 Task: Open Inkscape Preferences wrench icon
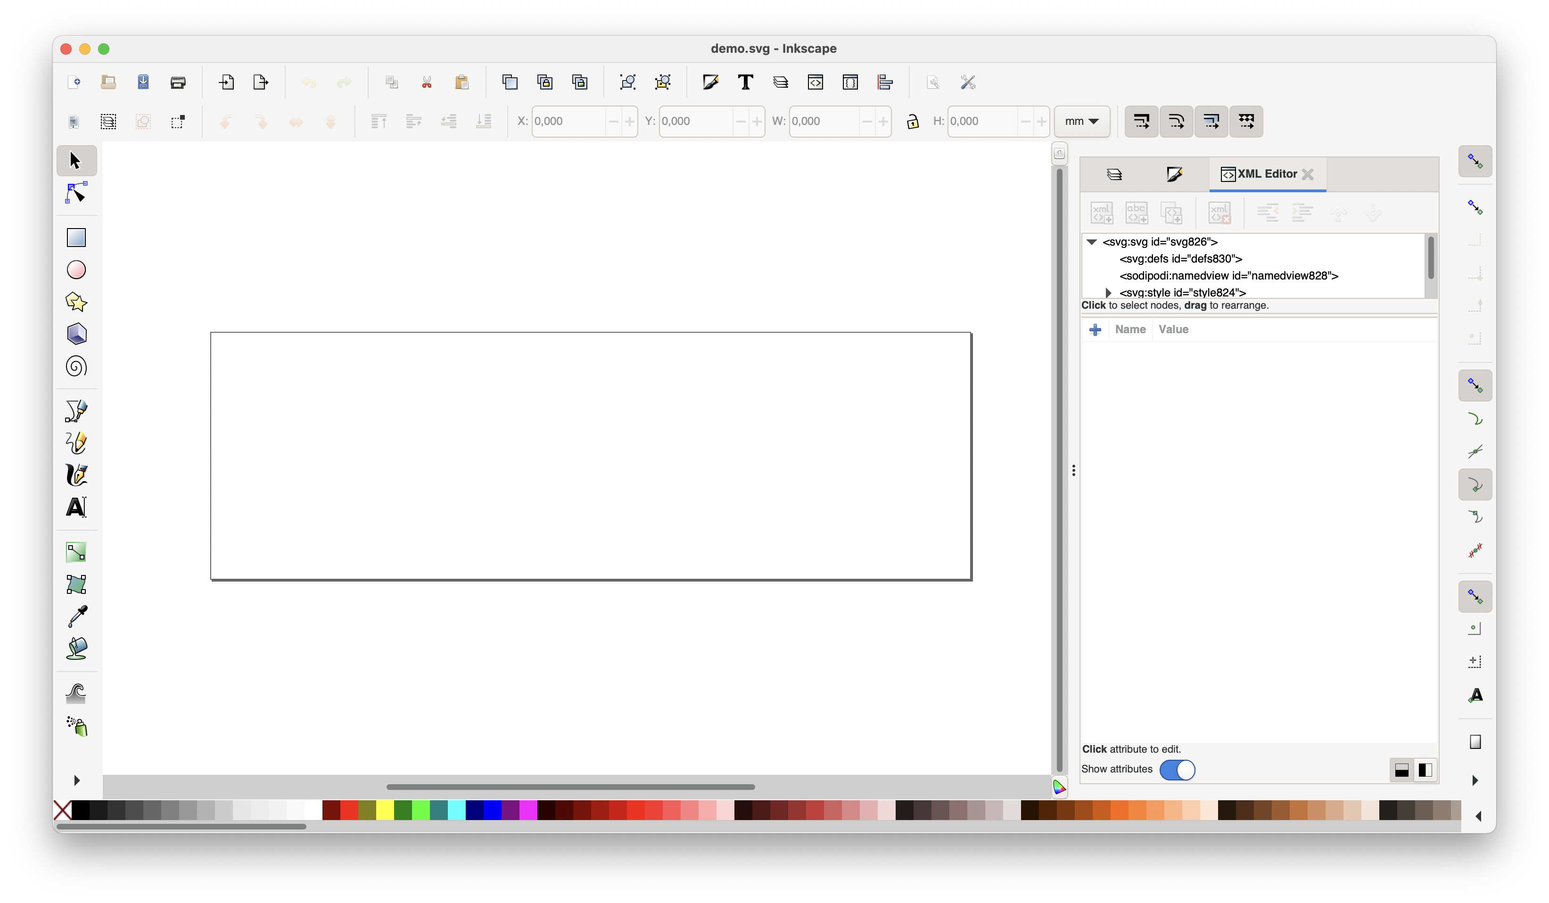pyautogui.click(x=968, y=82)
